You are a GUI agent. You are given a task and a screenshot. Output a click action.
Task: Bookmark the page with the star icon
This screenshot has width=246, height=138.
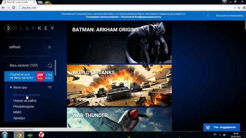[235, 8]
